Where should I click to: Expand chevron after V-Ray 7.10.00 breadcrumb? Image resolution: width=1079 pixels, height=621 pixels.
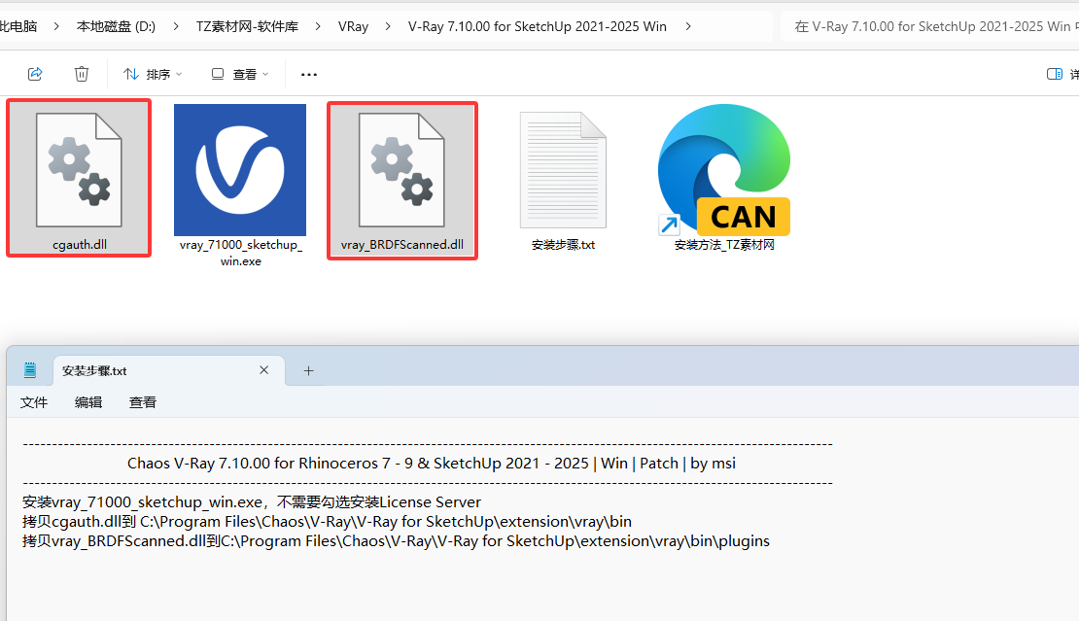click(x=688, y=26)
